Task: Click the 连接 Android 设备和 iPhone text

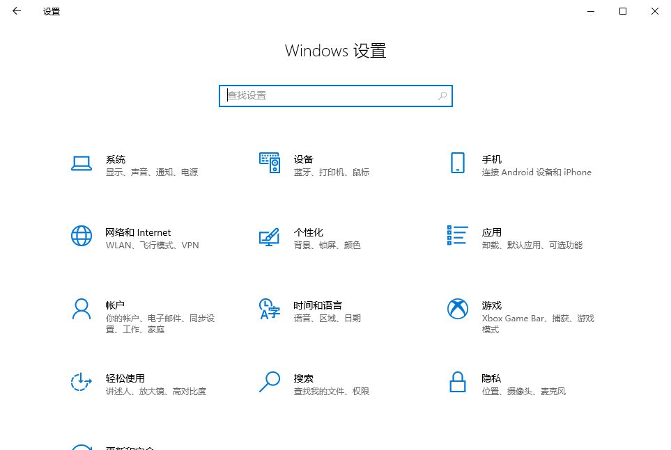Action: 537,172
